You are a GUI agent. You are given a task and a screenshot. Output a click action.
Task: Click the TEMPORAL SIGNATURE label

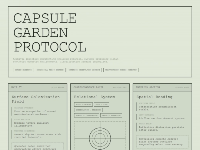pyautogui.click(x=24, y=131)
